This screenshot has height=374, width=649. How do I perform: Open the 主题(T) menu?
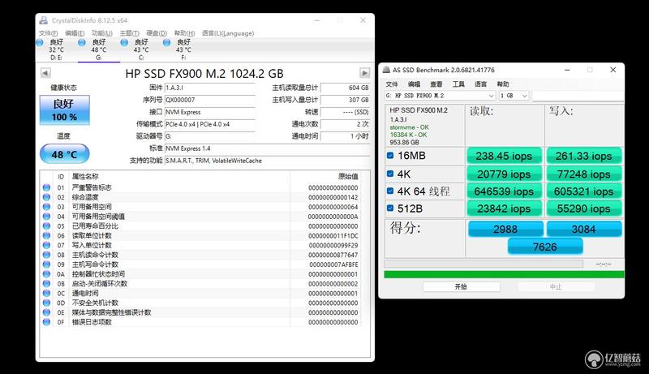point(129,33)
